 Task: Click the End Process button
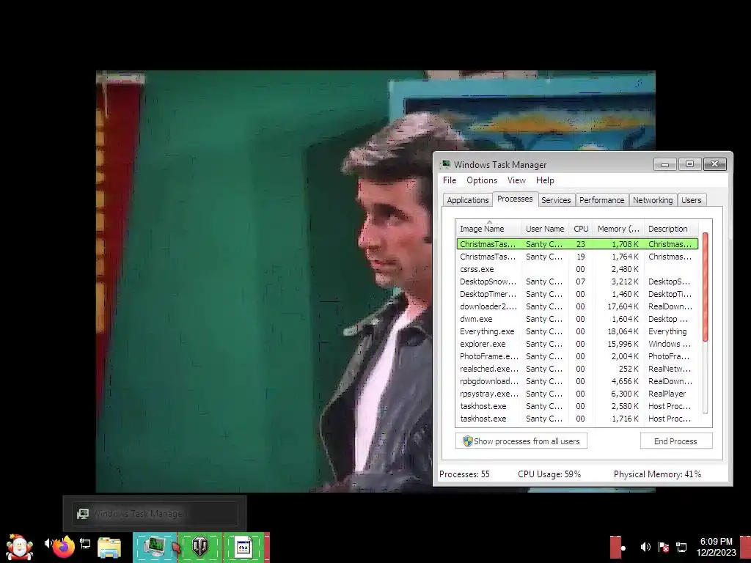point(675,441)
